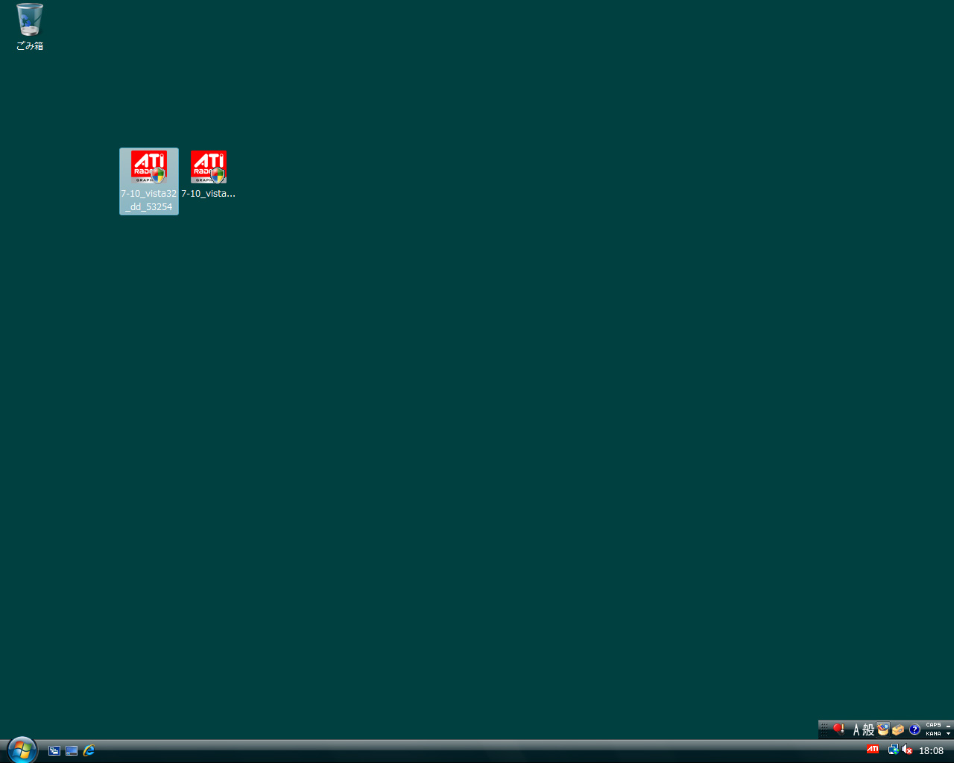Viewport: 954px width, 763px height.
Task: Toggle KANA lock on language bar
Action: (x=933, y=734)
